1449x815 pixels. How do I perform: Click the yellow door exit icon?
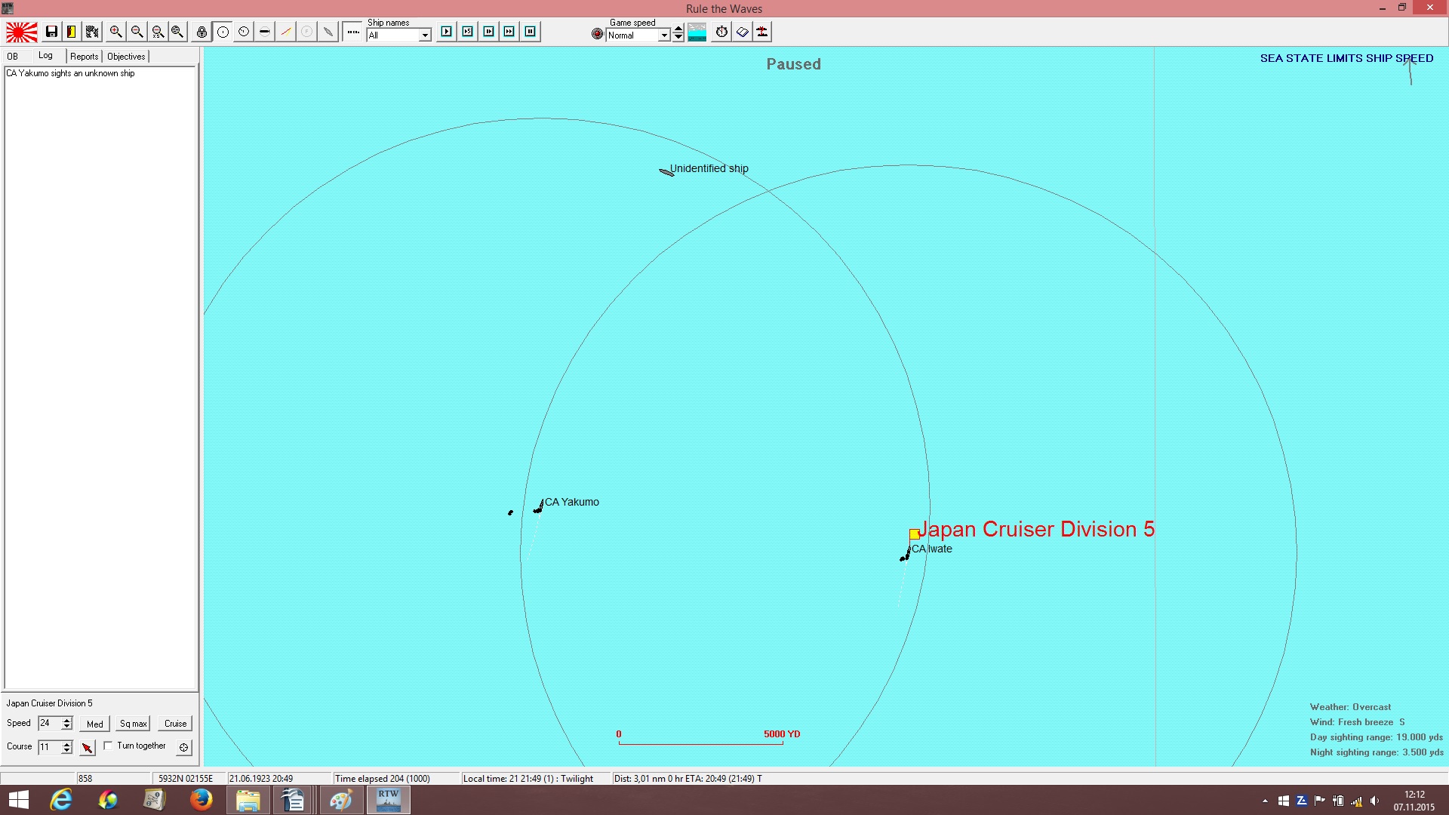point(72,32)
